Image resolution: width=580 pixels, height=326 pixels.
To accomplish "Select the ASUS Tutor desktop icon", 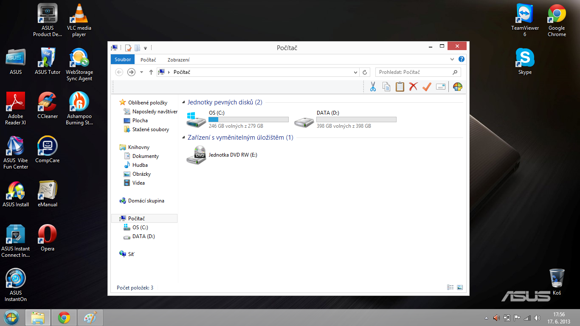I will (x=48, y=61).
